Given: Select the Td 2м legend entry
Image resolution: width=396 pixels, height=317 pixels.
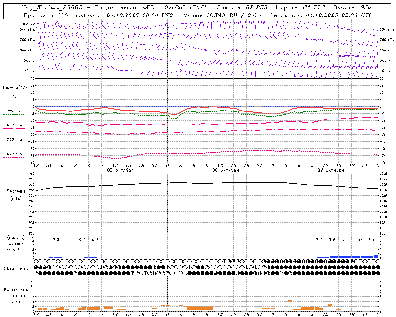Looking at the screenshot, I should point(14,111).
